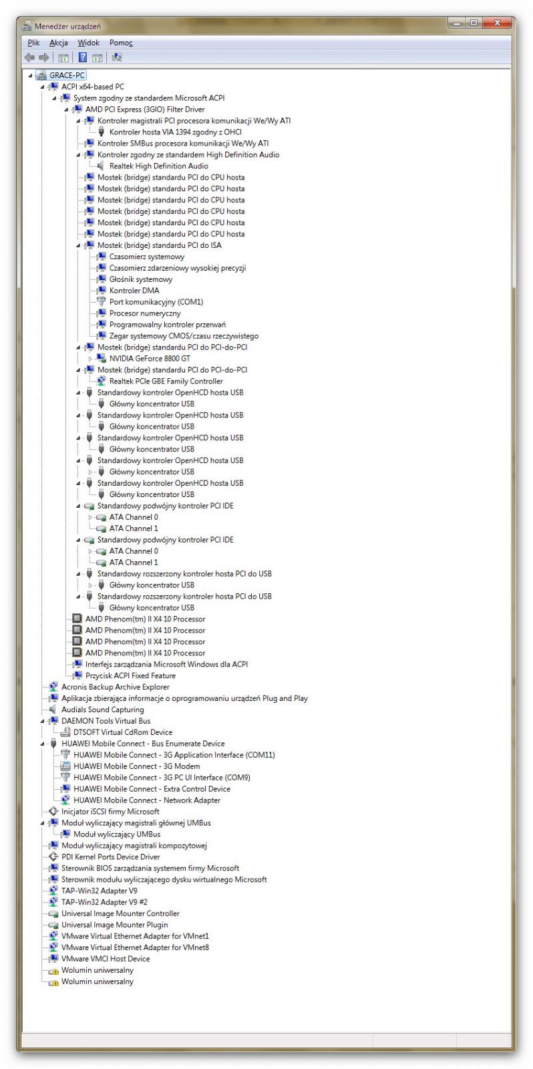Viewport: 533px width, 1069px height.
Task: Toggle the console tree toolbar icon
Action: pos(63,58)
